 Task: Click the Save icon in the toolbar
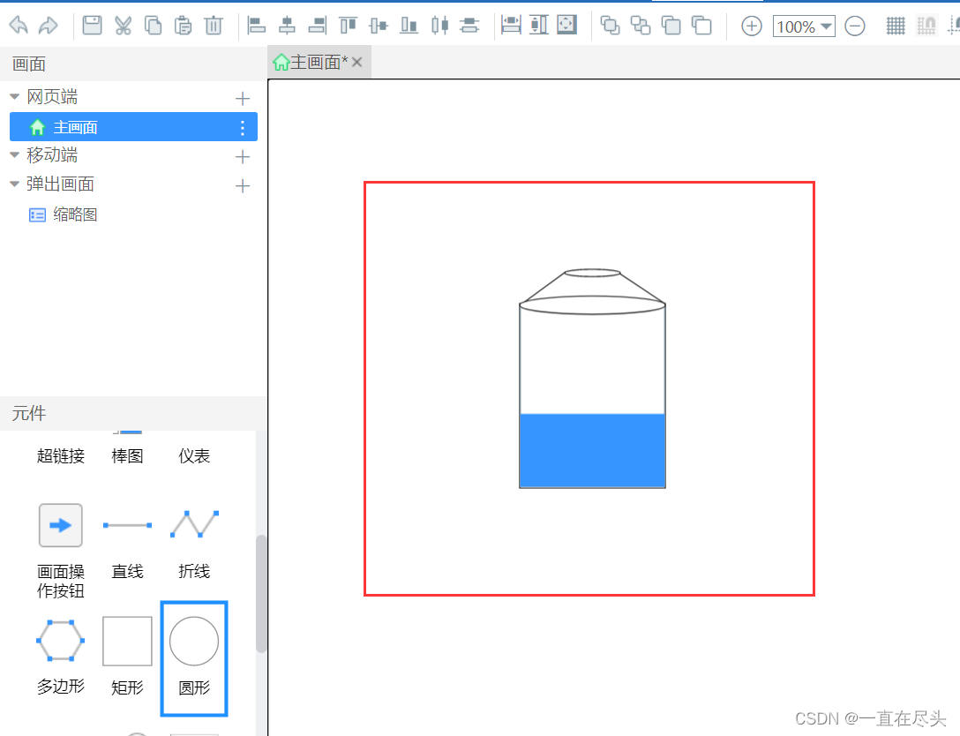coord(92,26)
